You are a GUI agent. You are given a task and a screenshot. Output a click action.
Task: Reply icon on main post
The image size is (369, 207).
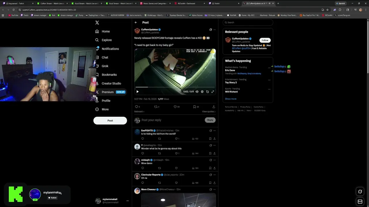[137, 107]
